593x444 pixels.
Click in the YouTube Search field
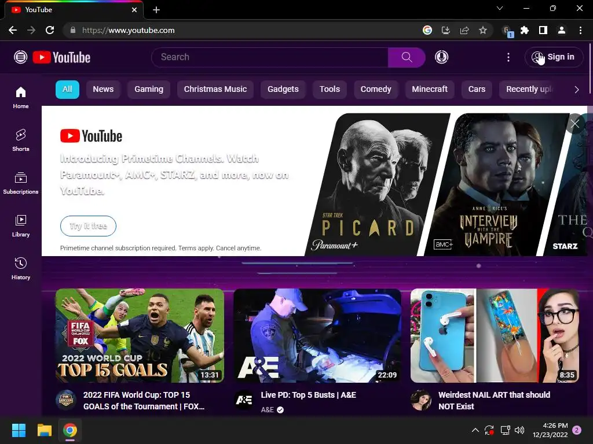[270, 57]
